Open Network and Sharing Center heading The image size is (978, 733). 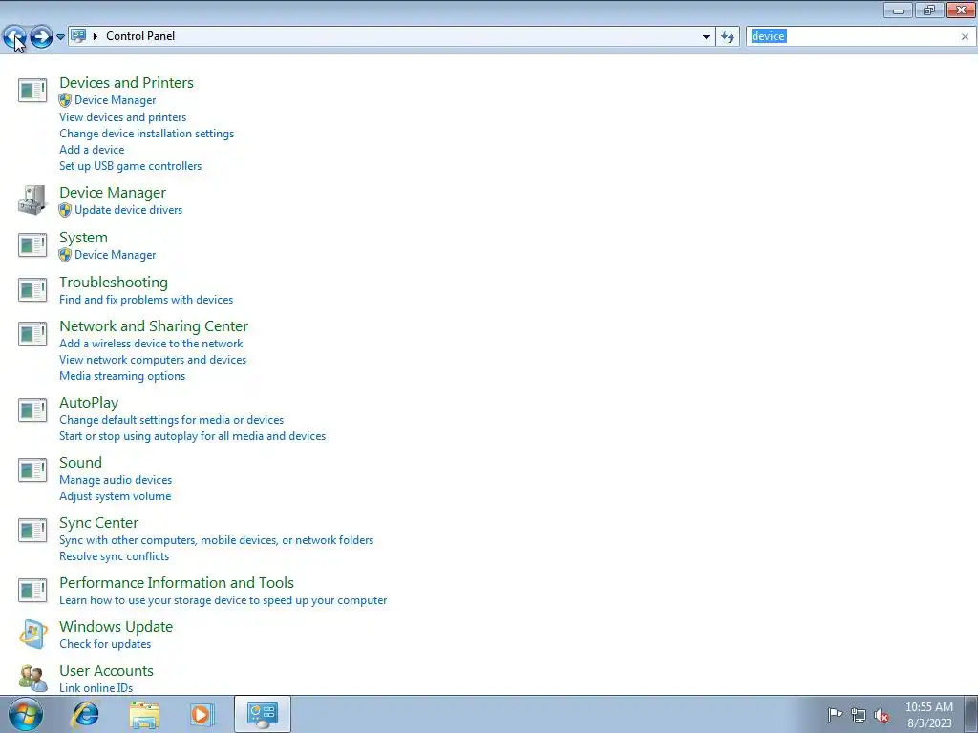(154, 326)
